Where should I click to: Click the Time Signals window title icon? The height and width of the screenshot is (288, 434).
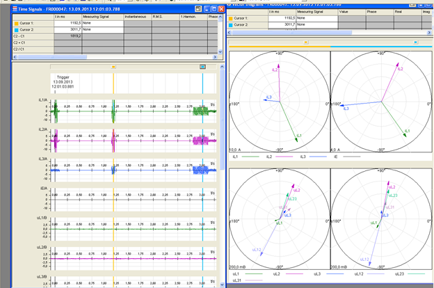point(15,9)
